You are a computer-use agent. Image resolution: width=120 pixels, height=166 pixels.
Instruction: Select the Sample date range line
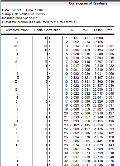click(x=23, y=14)
